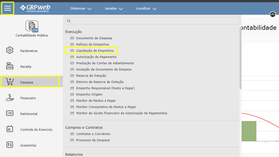The image size is (279, 157).
Task: Open Liquidação de Empenhos menu item
Action: [95, 51]
